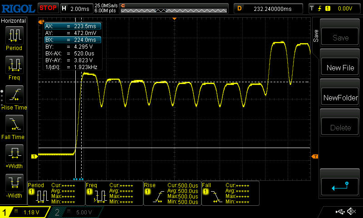Select the Freq measurement icon
Screen dimensions: 363x218
14,65
